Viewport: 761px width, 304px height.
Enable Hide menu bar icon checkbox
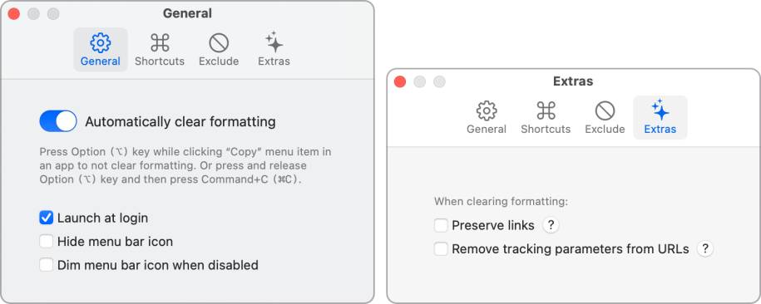click(x=46, y=241)
